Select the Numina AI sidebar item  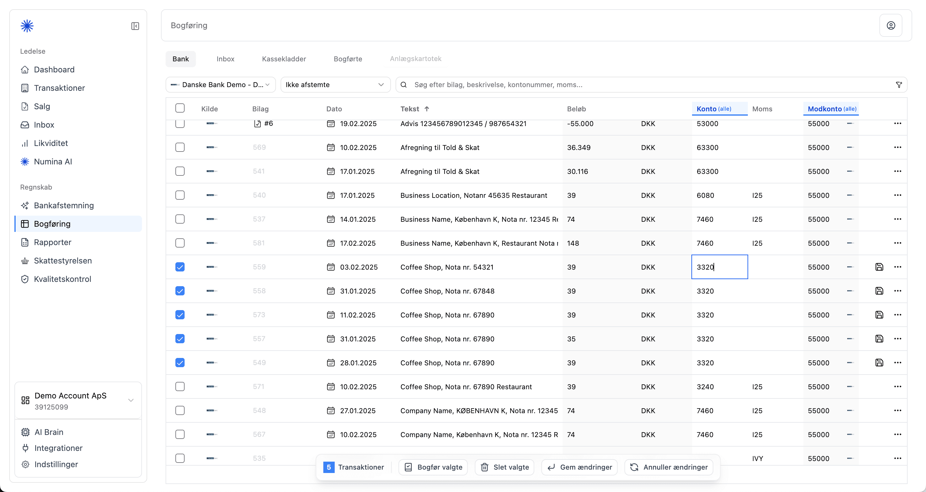click(x=53, y=161)
